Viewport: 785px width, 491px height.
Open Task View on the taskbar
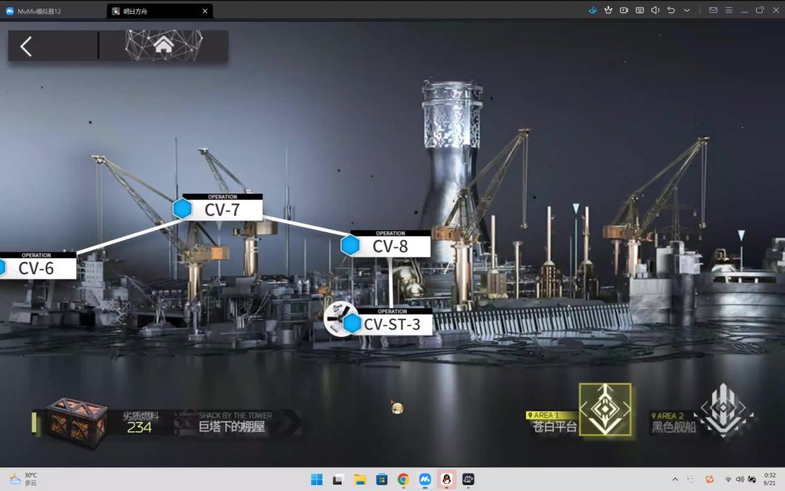[338, 479]
